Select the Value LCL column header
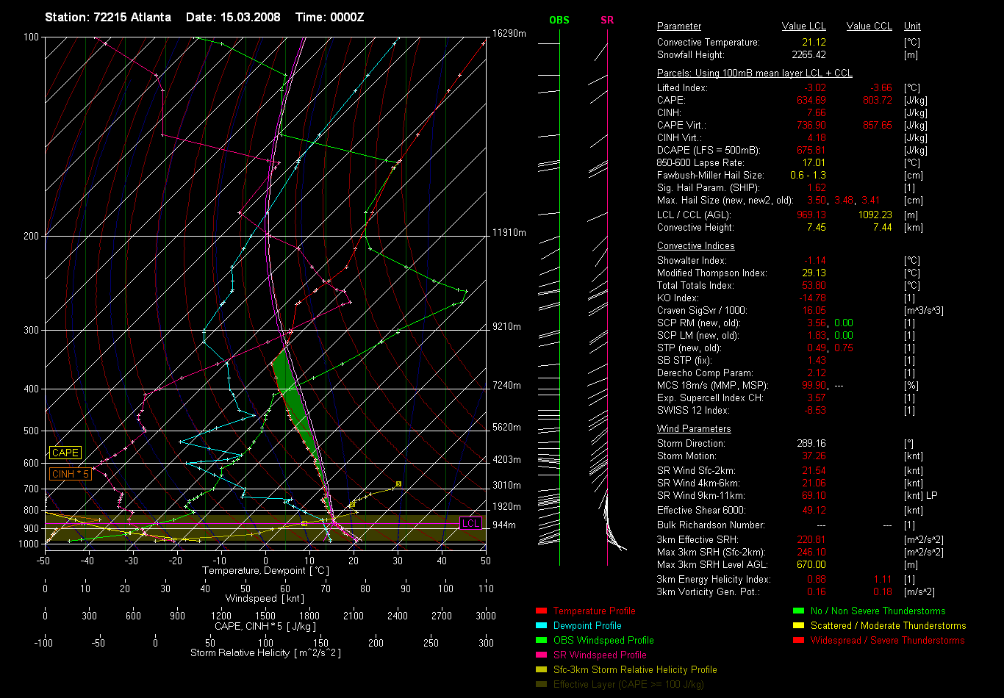 point(805,26)
